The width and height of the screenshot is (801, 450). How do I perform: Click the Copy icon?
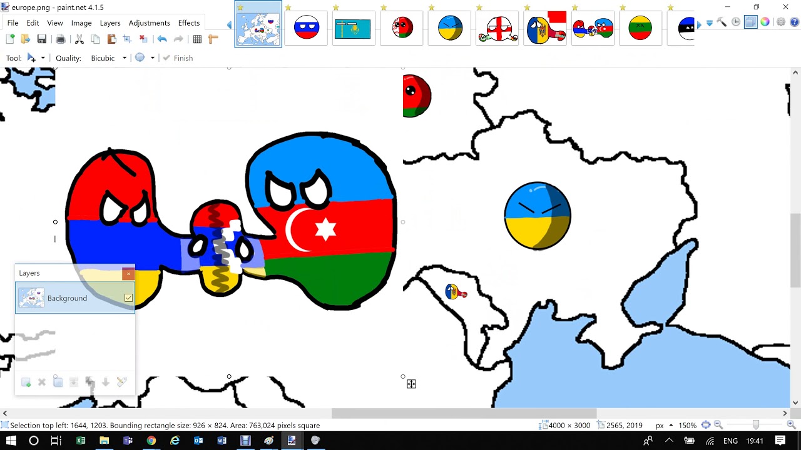(x=95, y=39)
